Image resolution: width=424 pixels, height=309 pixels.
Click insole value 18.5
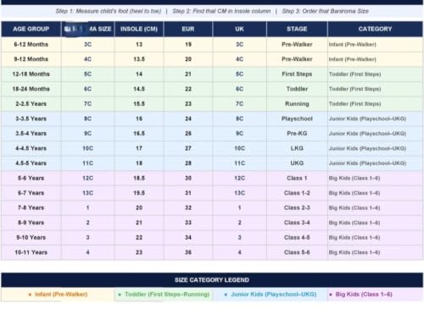[x=139, y=178]
